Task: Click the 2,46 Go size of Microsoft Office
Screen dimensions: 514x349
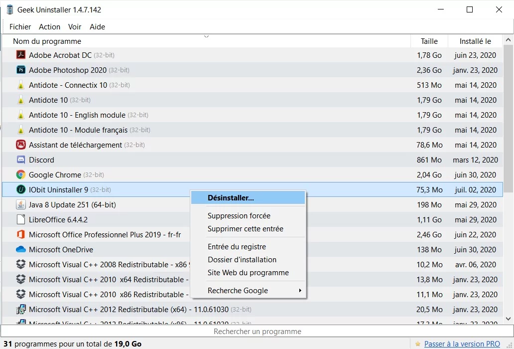Action: pos(429,235)
